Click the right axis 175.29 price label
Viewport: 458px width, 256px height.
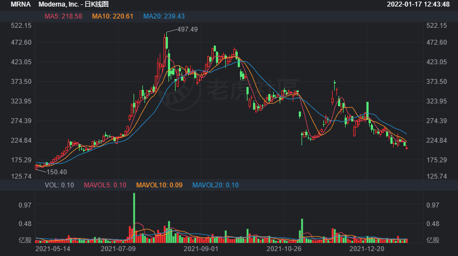coord(436,160)
